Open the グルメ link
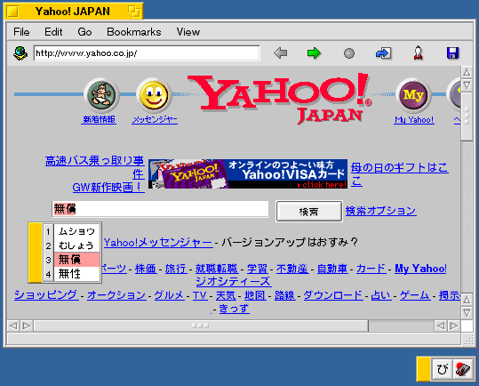The width and height of the screenshot is (479, 386). pyautogui.click(x=170, y=295)
